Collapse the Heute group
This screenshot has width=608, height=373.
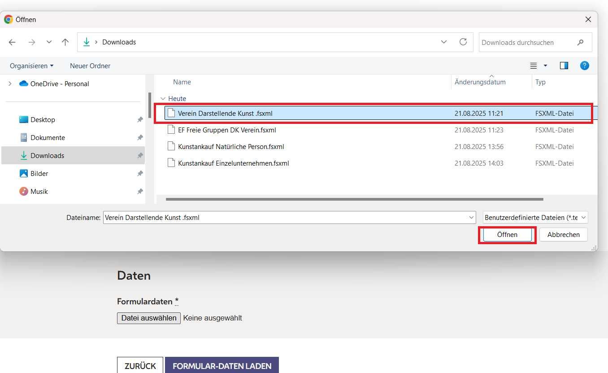point(163,98)
